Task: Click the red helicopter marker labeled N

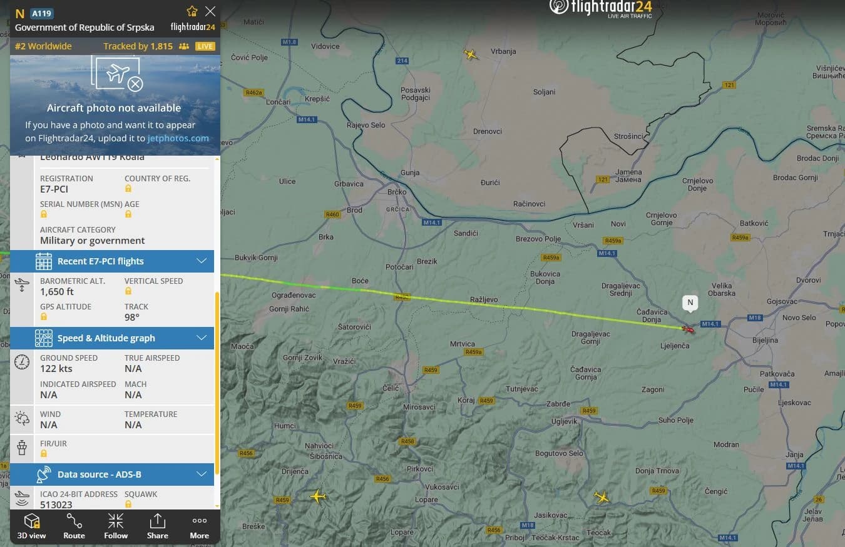Action: point(689,329)
